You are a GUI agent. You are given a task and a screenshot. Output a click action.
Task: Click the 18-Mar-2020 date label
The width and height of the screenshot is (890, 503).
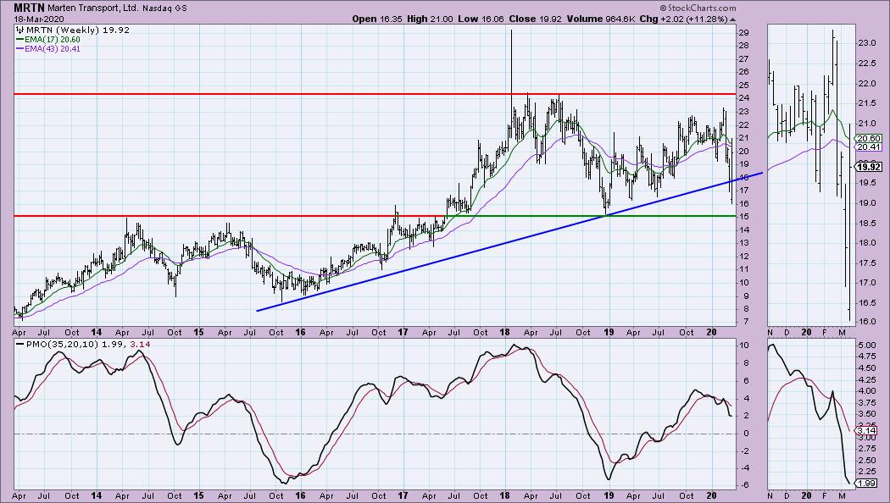click(x=39, y=19)
